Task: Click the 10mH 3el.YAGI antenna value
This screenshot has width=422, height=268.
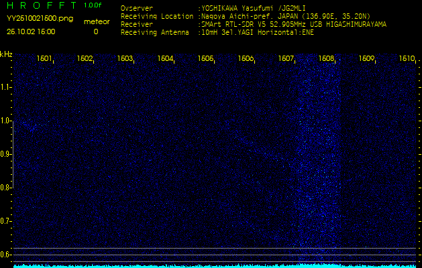Action: tap(258, 33)
